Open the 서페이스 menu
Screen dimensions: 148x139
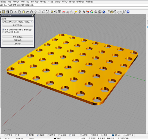point(25,2)
